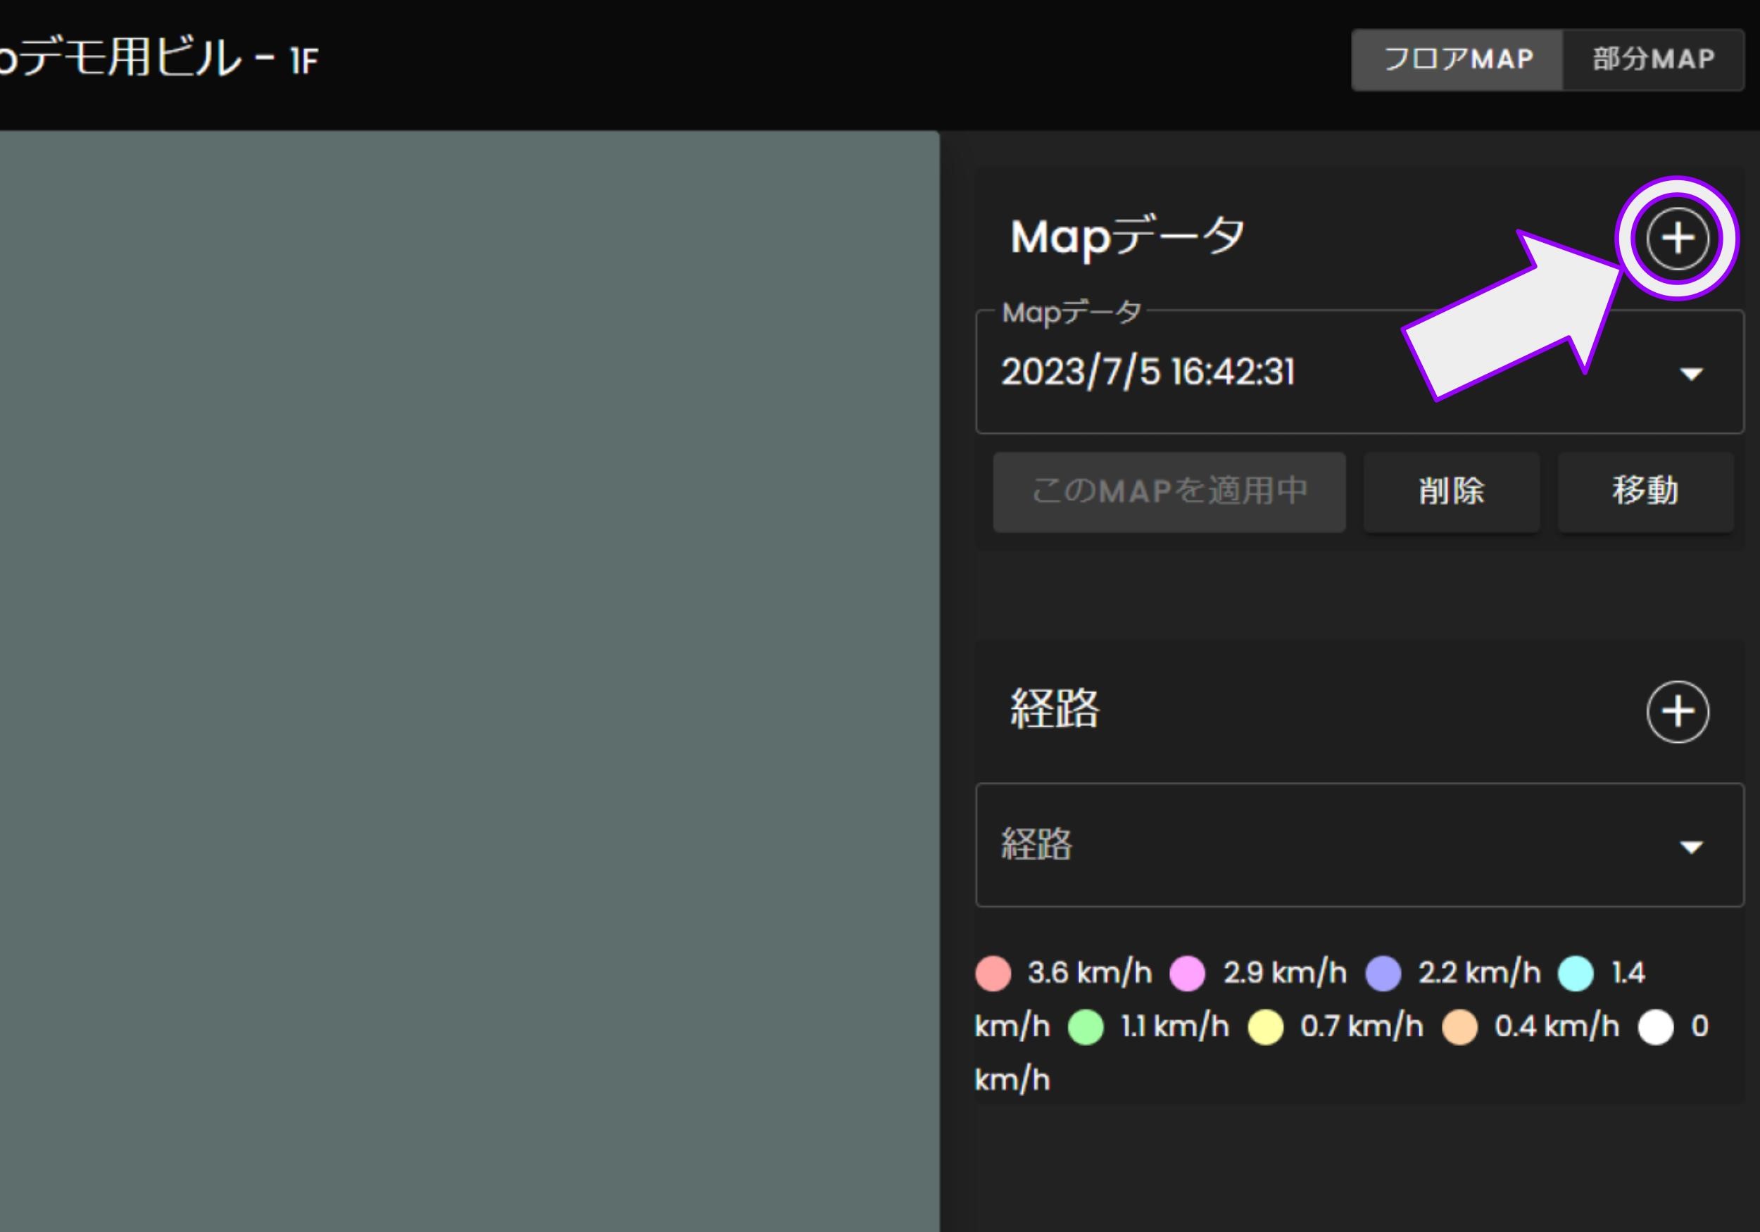1760x1232 pixels.
Task: Click the このMAPを適用中 button
Action: [1169, 491]
